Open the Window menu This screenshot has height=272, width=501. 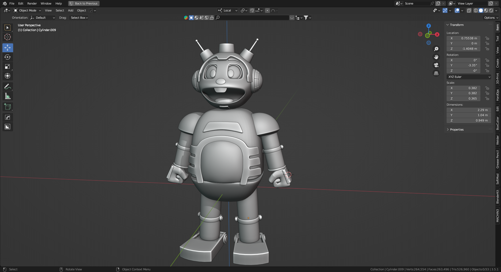click(x=46, y=3)
